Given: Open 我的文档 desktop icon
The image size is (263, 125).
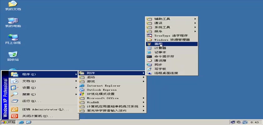Looking at the screenshot, I should coord(13,6).
